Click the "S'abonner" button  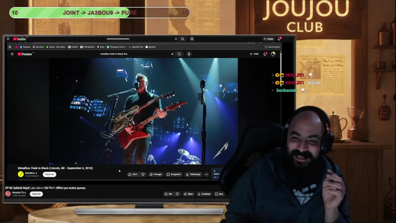point(49,174)
